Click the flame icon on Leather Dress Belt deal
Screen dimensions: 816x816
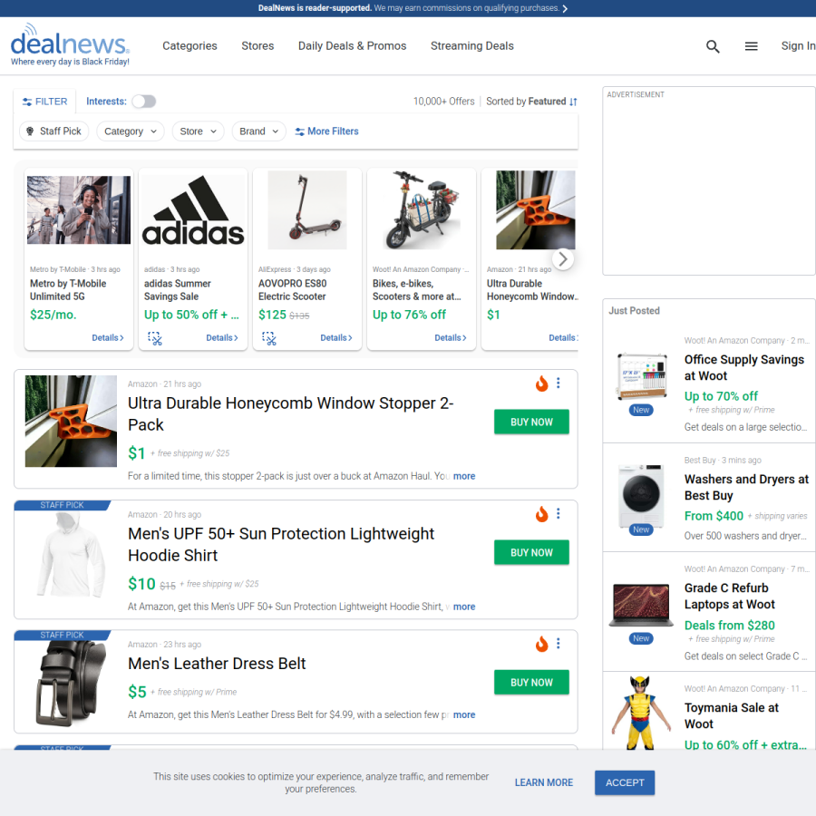pyautogui.click(x=542, y=645)
